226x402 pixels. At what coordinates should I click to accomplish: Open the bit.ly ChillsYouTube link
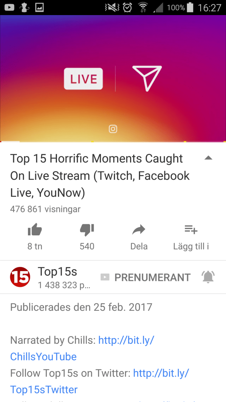tap(82, 348)
